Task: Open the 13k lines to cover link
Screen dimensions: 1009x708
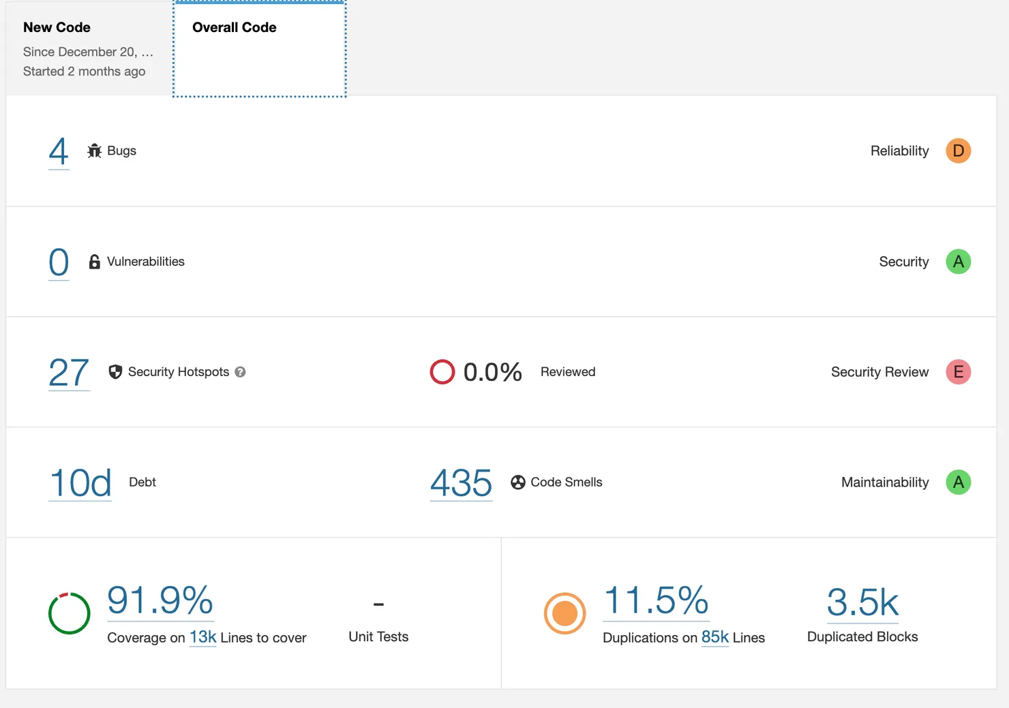Action: 202,637
